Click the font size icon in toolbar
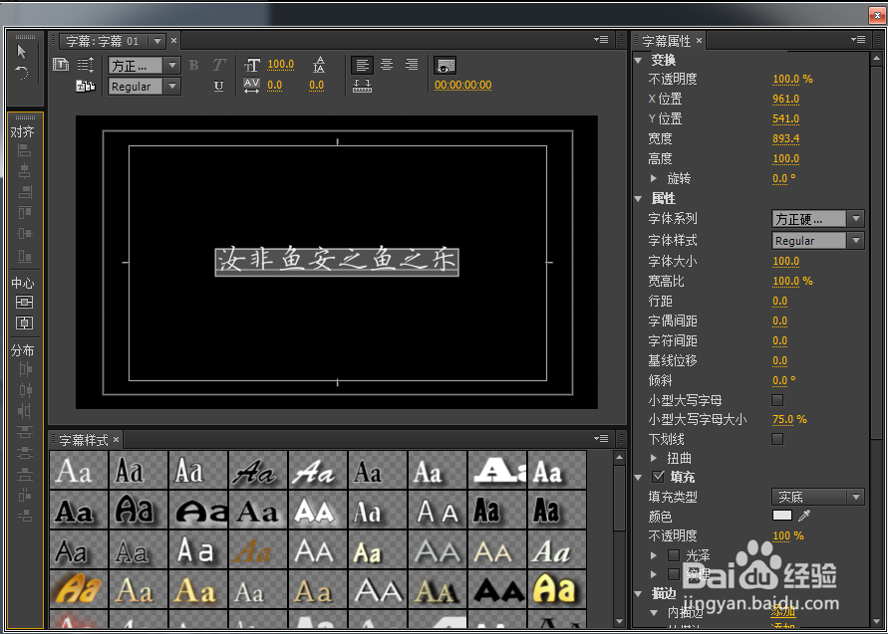The width and height of the screenshot is (888, 634). [252, 65]
